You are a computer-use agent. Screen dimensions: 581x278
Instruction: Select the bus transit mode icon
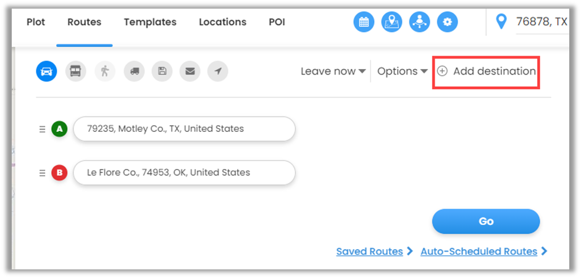pyautogui.click(x=77, y=72)
